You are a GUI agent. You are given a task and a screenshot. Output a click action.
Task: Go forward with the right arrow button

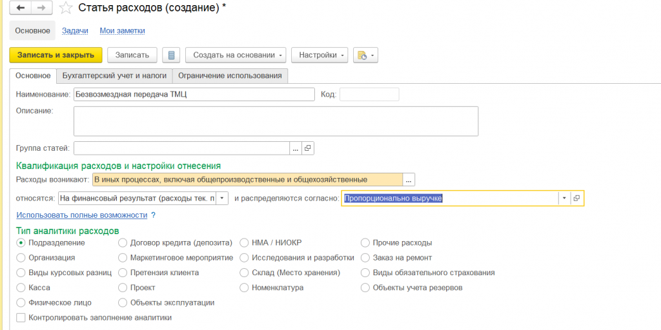pos(42,8)
